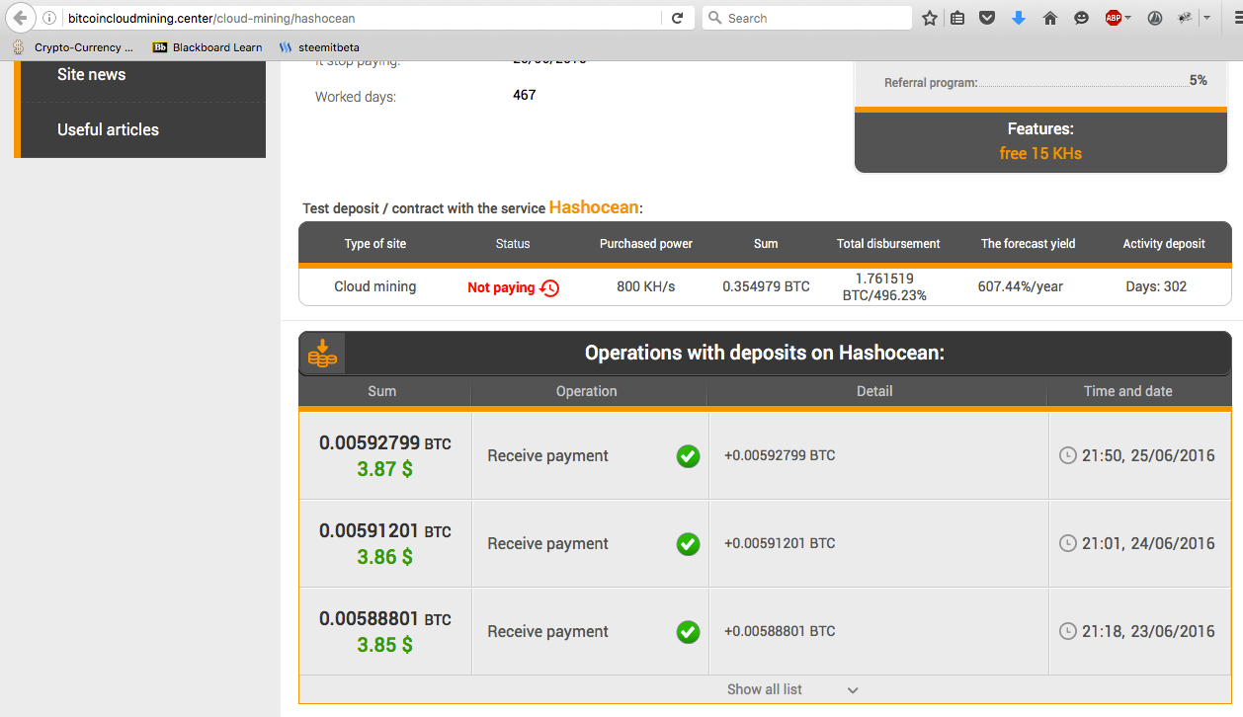Bookmark this page with the star icon

tap(929, 18)
